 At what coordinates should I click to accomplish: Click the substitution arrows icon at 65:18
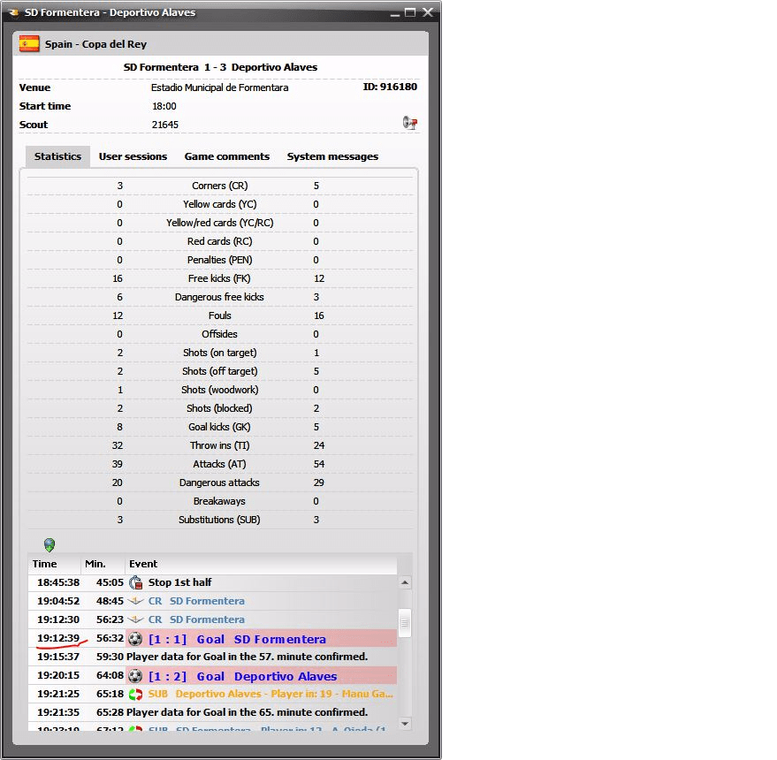[x=135, y=695]
